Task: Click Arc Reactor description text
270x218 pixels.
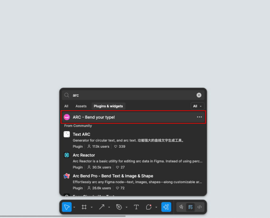Action: point(137,161)
